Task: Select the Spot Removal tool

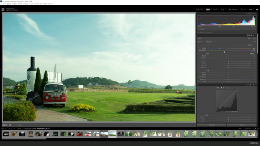Action: 201,32
